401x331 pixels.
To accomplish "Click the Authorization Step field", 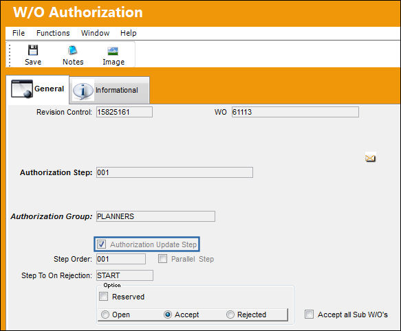I will click(175, 172).
